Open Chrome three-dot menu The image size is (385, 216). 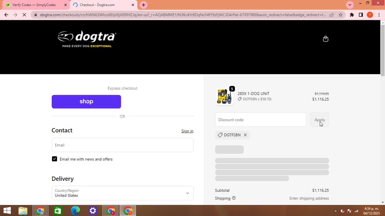tap(379, 15)
